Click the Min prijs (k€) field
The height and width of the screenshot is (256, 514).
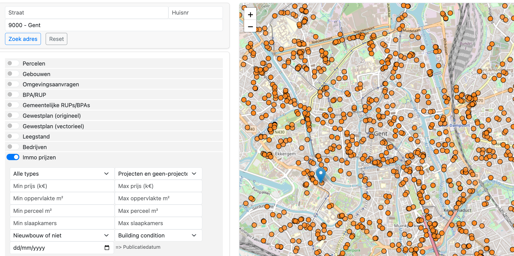62,186
